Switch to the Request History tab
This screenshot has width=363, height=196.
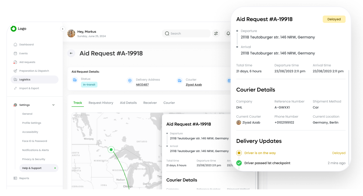[x=101, y=103]
